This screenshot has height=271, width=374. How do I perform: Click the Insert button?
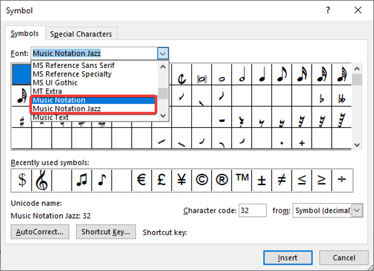287,257
